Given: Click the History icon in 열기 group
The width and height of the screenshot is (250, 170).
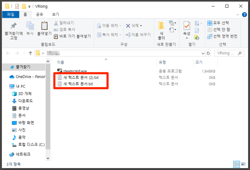Looking at the screenshot, I should coord(197,37).
